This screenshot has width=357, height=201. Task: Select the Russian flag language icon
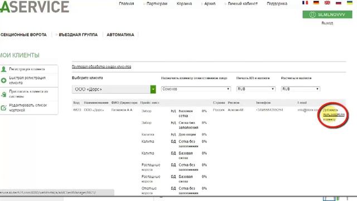pyautogui.click(x=339, y=3)
